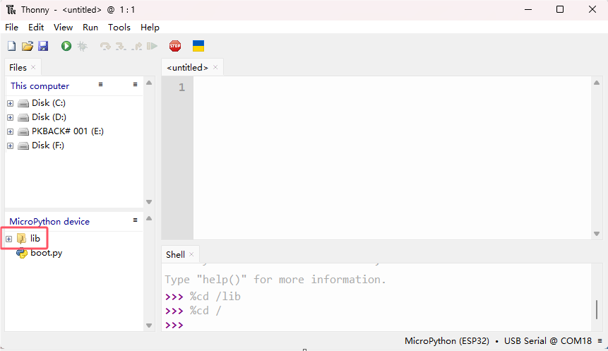Click the This computer path link
The width and height of the screenshot is (608, 351).
pyautogui.click(x=40, y=86)
